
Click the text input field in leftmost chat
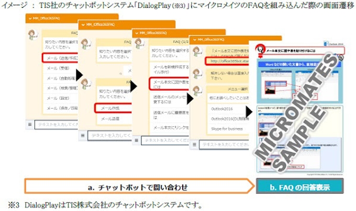tap(55, 125)
